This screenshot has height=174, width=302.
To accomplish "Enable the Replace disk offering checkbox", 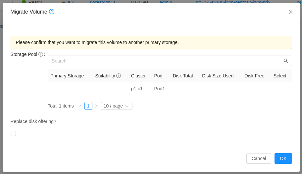I will click(13, 133).
